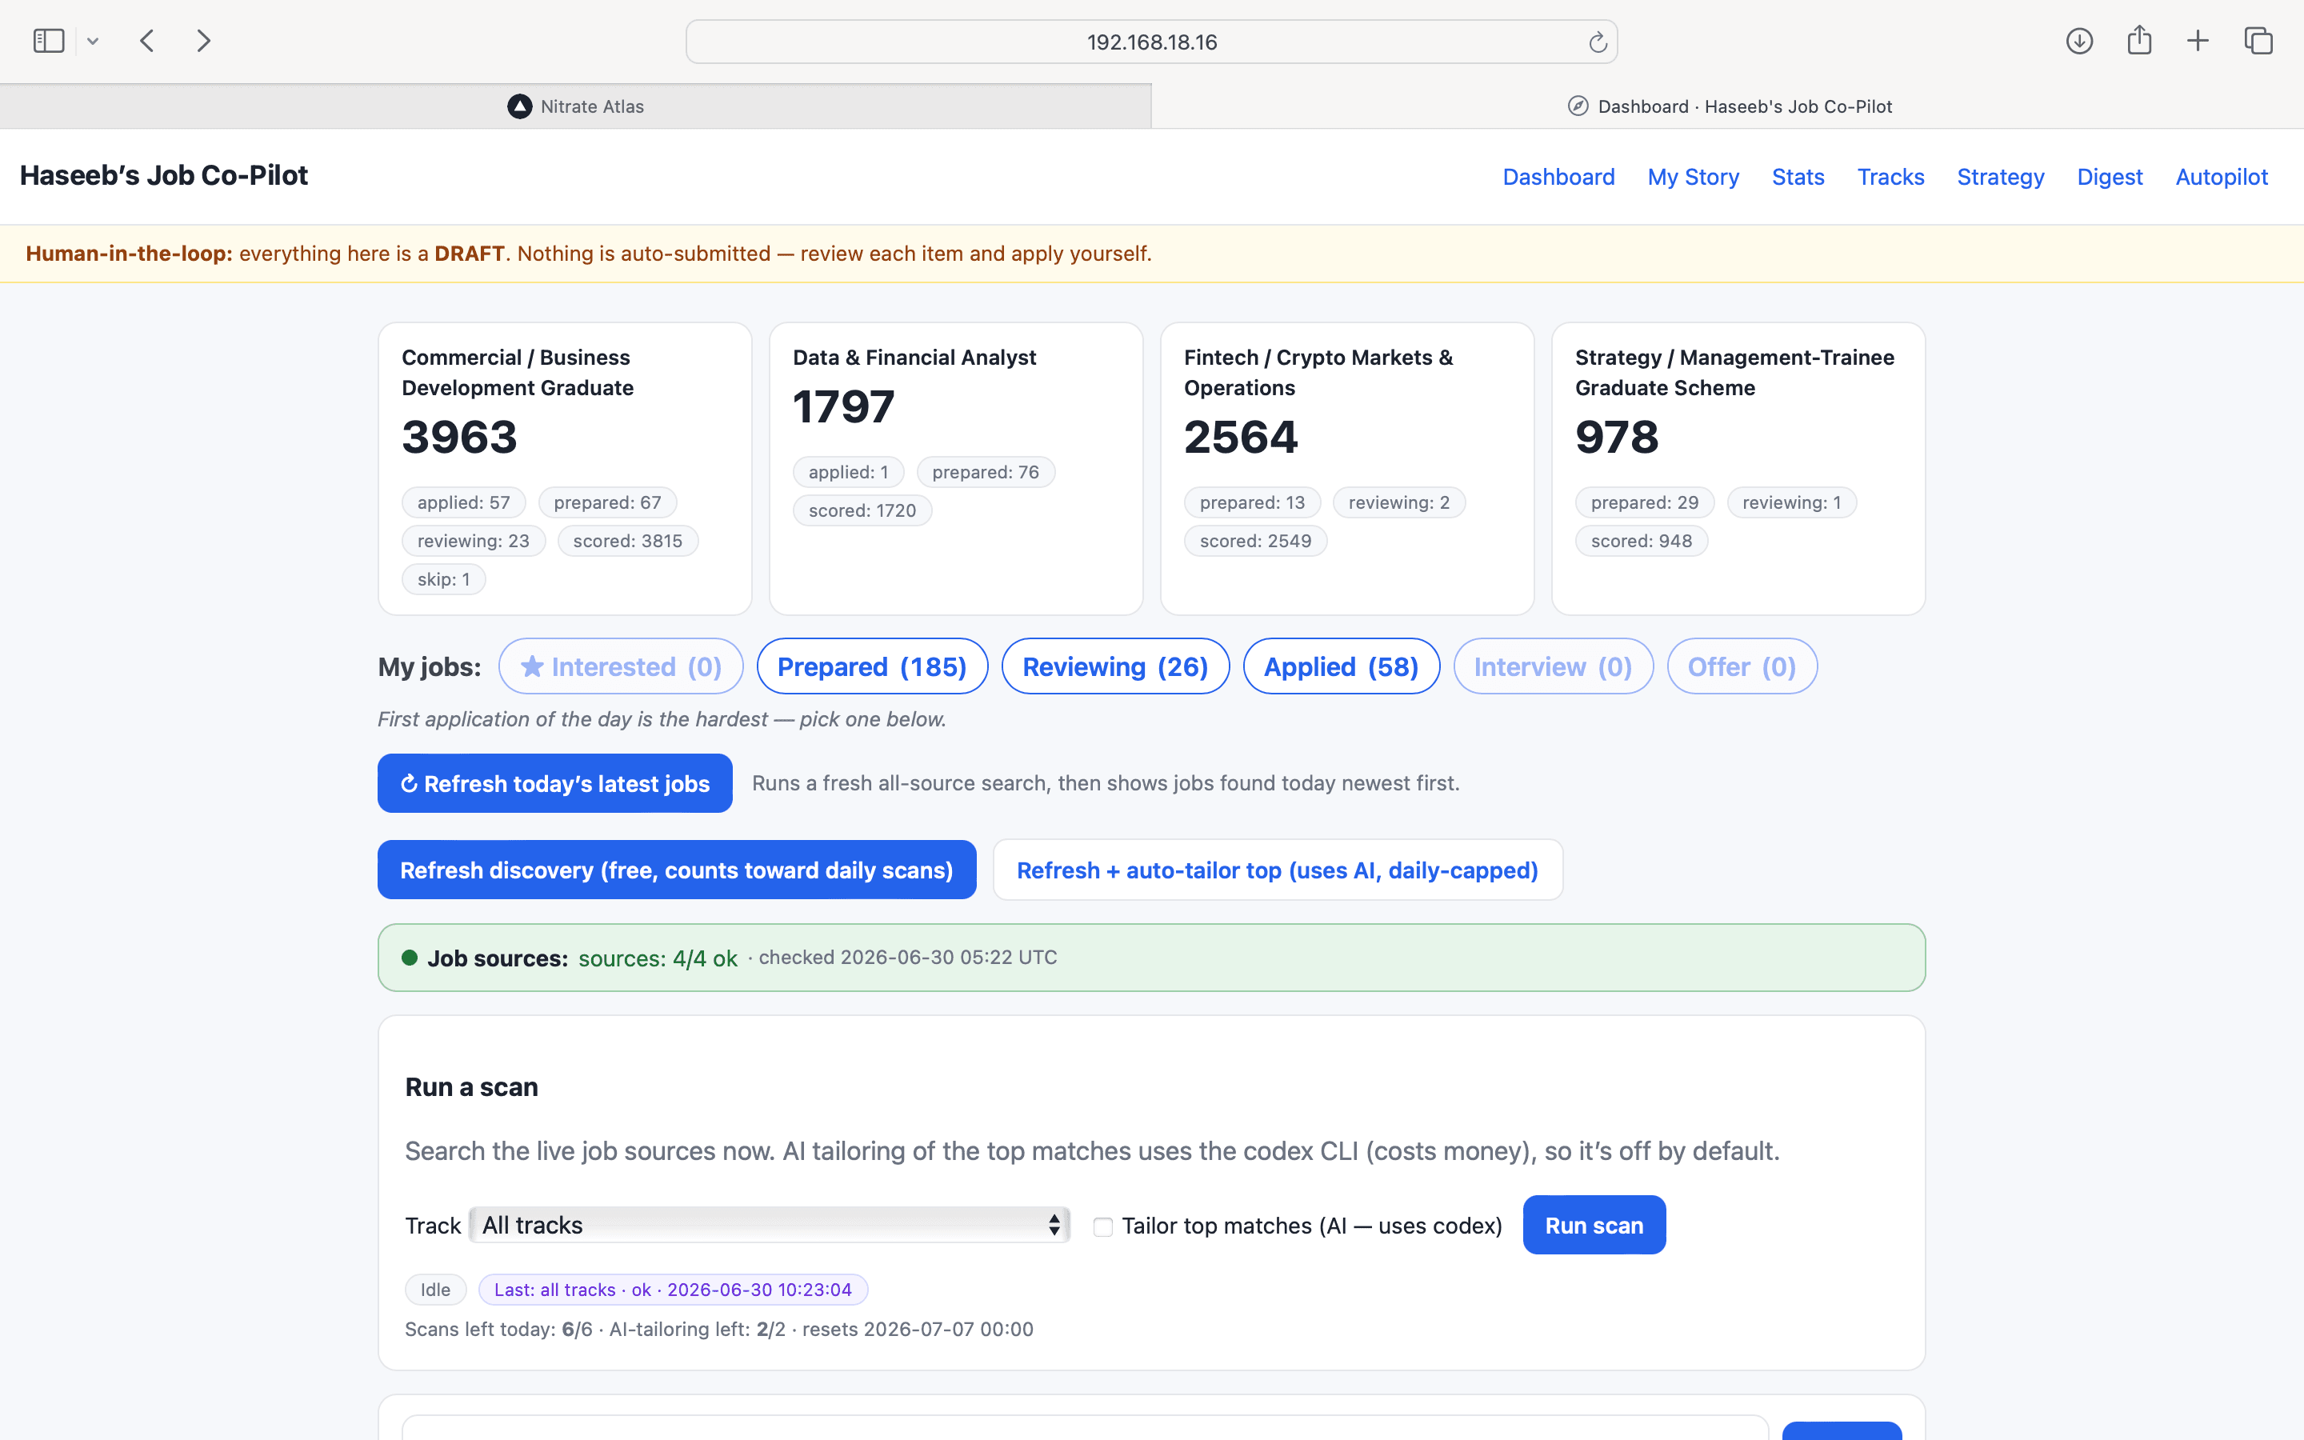The width and height of the screenshot is (2304, 1440).
Task: Open the Track dropdown showing All tracks
Action: click(x=770, y=1225)
